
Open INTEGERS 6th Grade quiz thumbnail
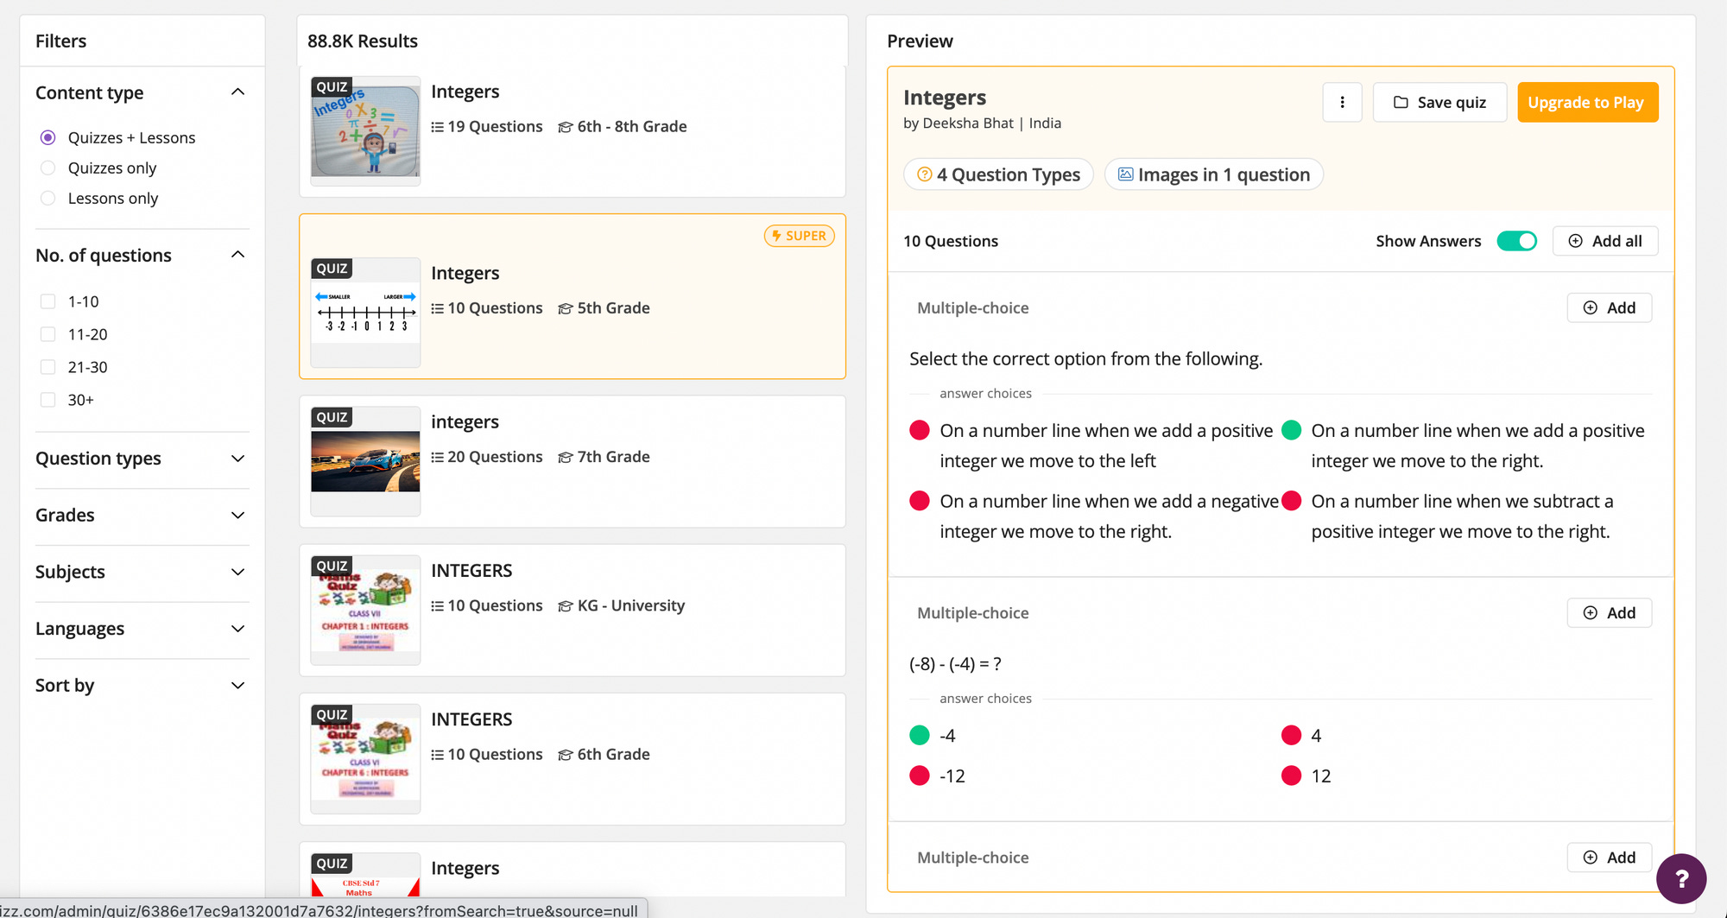[365, 758]
